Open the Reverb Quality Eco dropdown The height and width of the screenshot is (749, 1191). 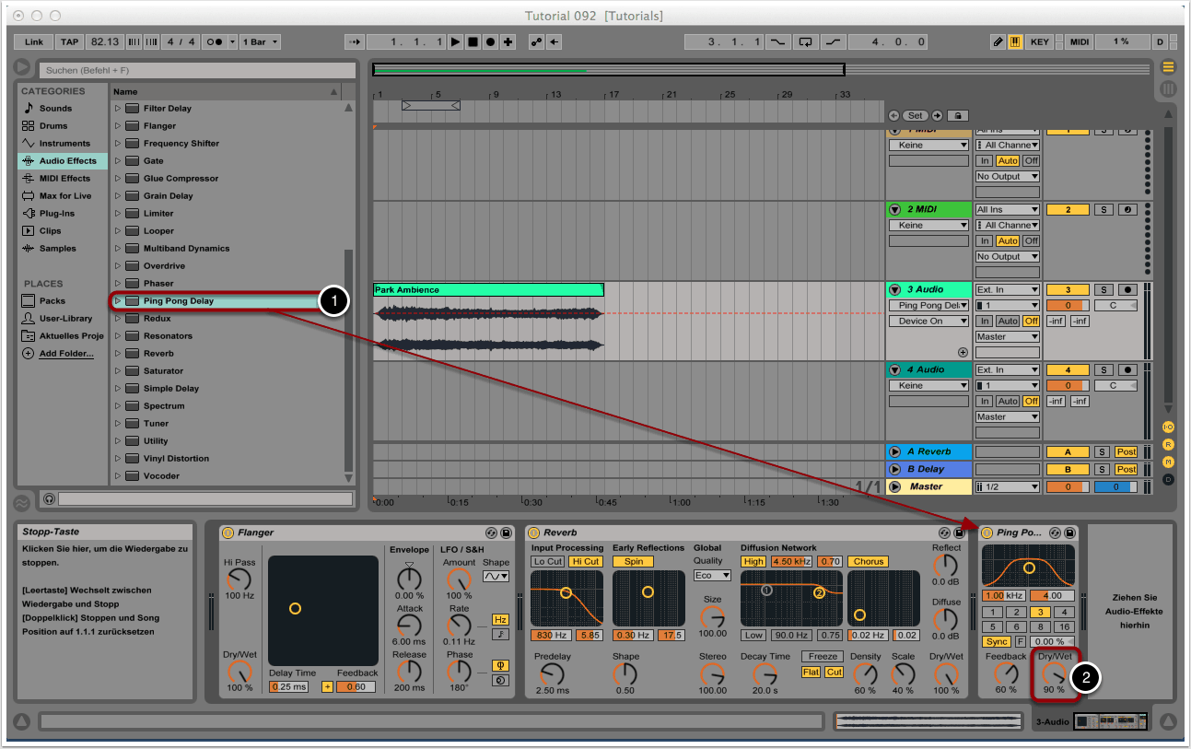pos(712,576)
